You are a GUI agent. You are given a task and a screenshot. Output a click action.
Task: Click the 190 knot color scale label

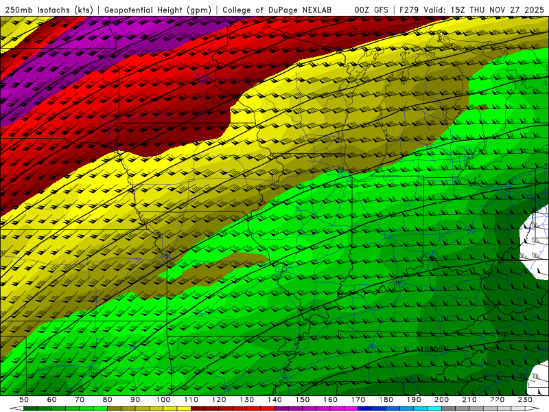[414, 400]
